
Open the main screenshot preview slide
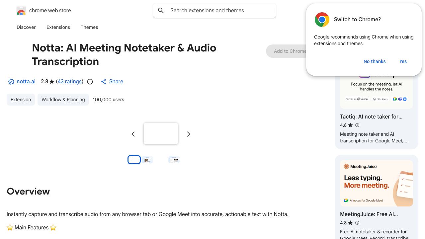[x=161, y=133]
